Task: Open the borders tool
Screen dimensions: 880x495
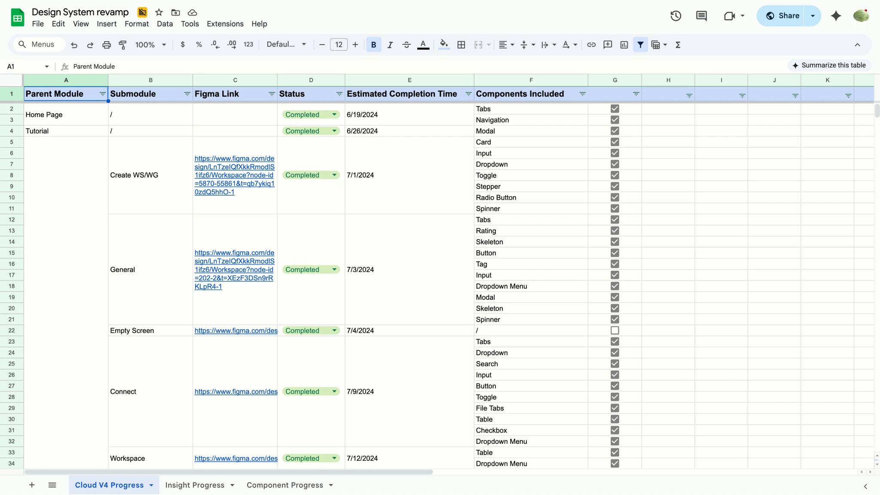Action: pos(461,45)
